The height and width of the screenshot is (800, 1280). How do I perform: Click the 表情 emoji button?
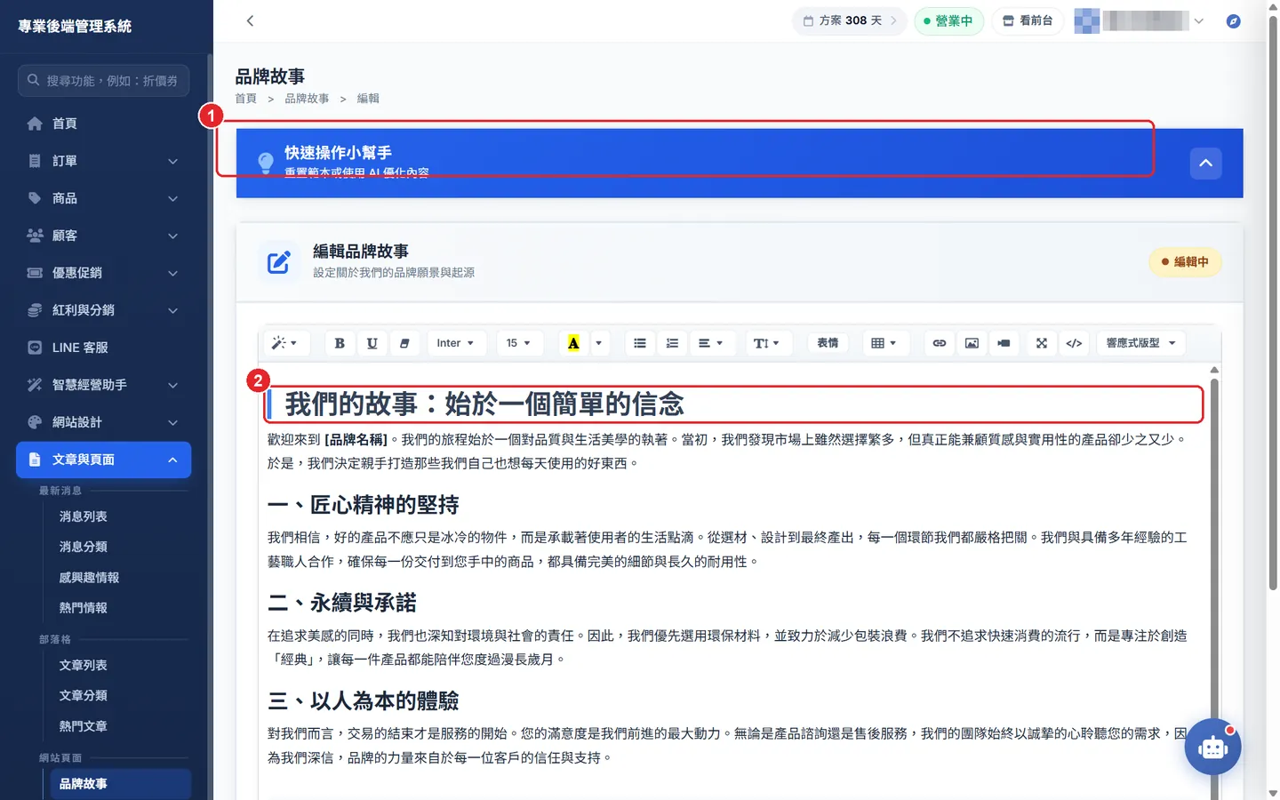828,343
